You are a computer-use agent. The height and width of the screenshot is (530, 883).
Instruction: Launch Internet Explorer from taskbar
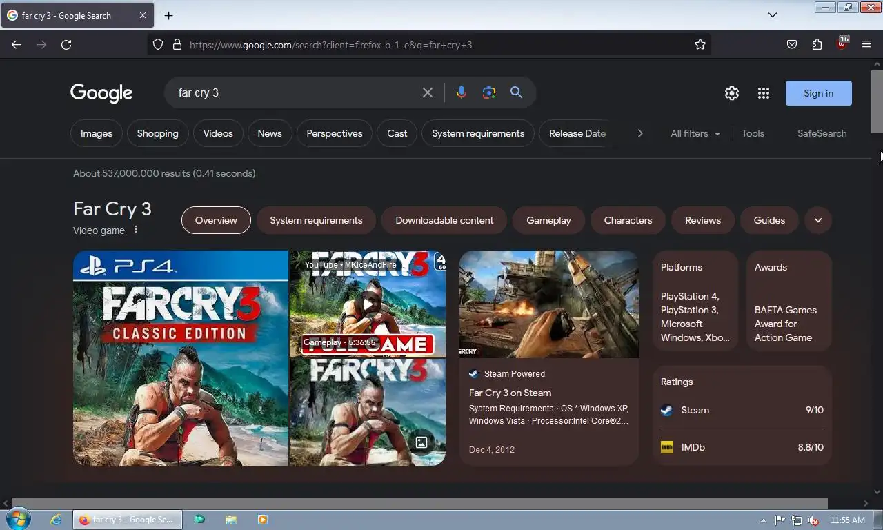(56, 520)
